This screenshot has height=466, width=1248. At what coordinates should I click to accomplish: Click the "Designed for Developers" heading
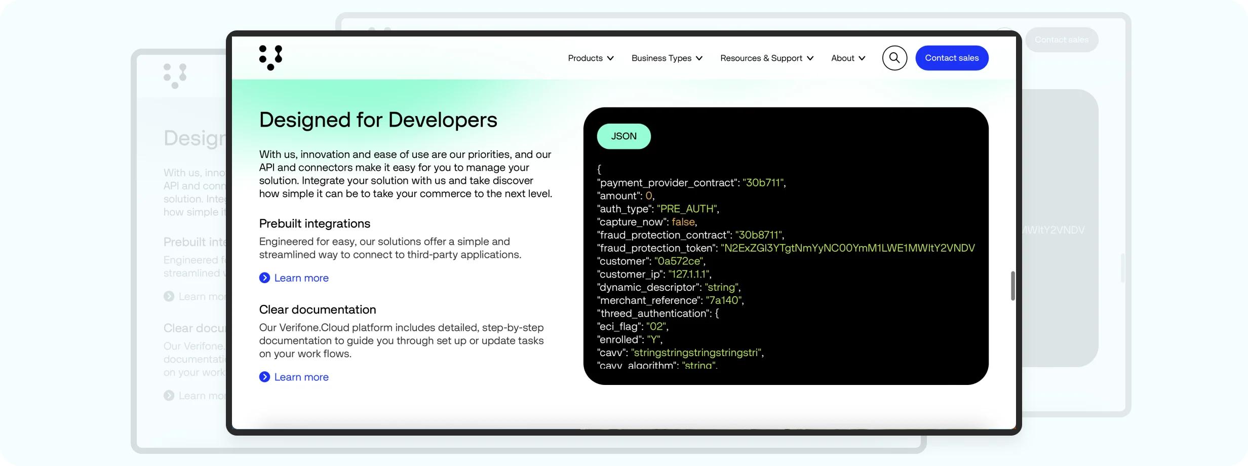click(378, 120)
